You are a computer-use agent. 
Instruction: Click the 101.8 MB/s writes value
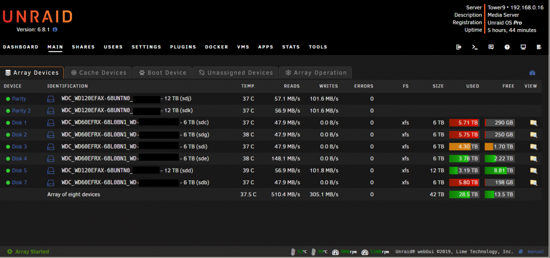[324, 171]
